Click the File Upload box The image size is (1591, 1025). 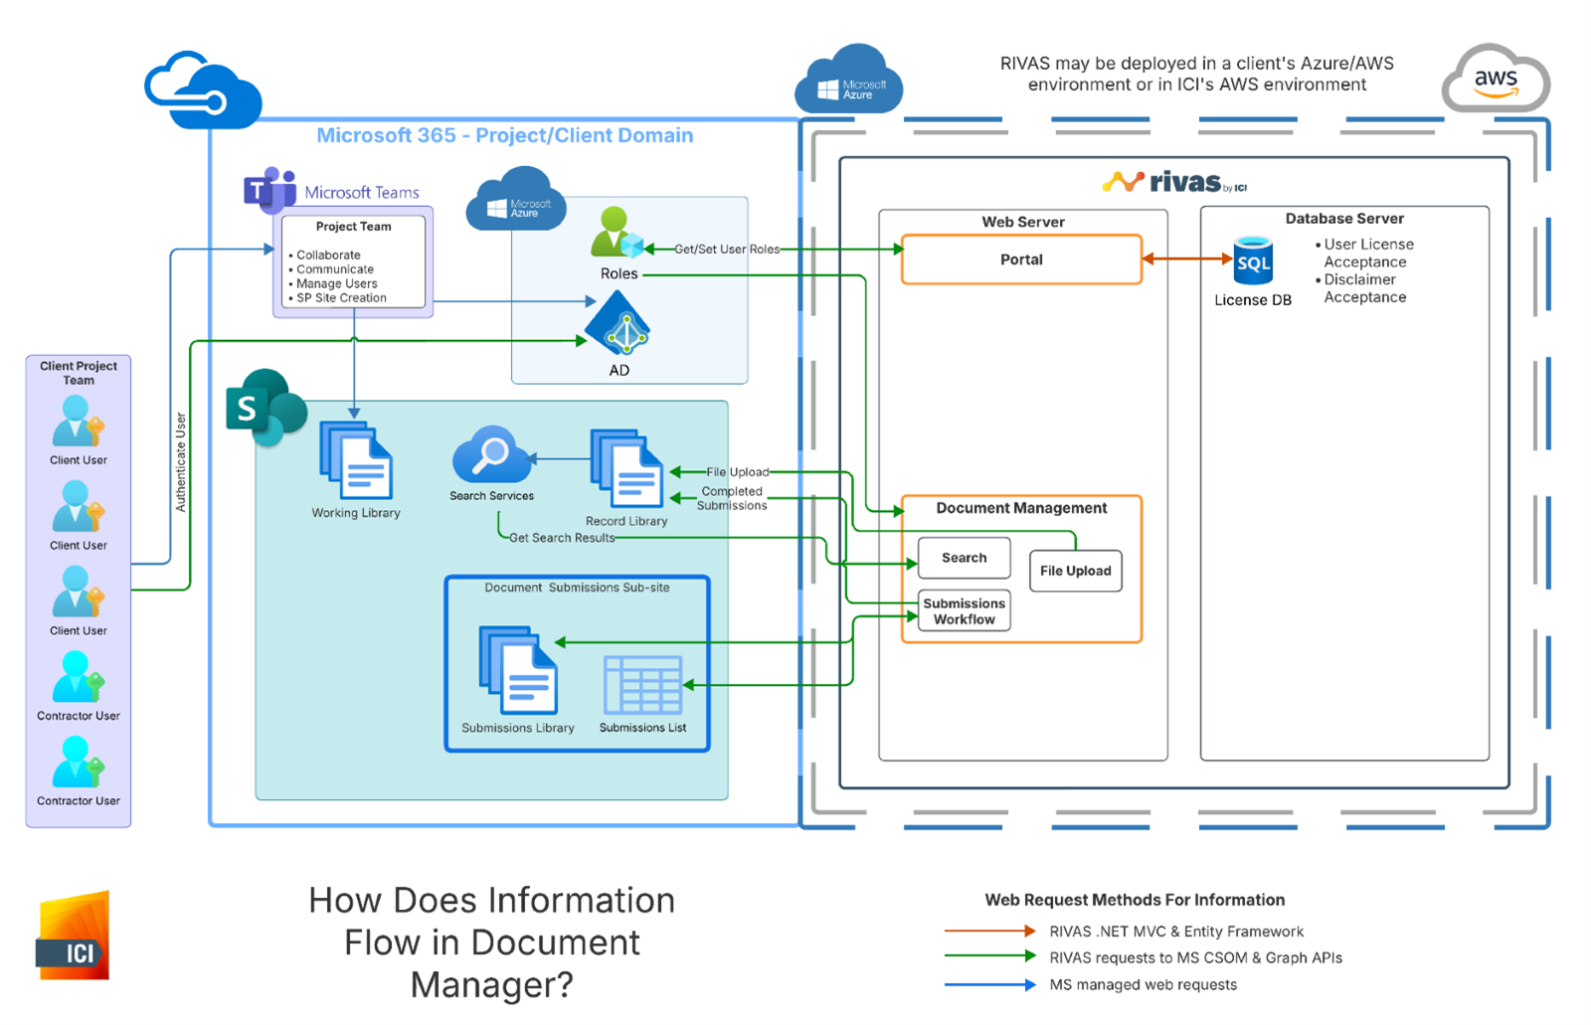pos(1075,571)
